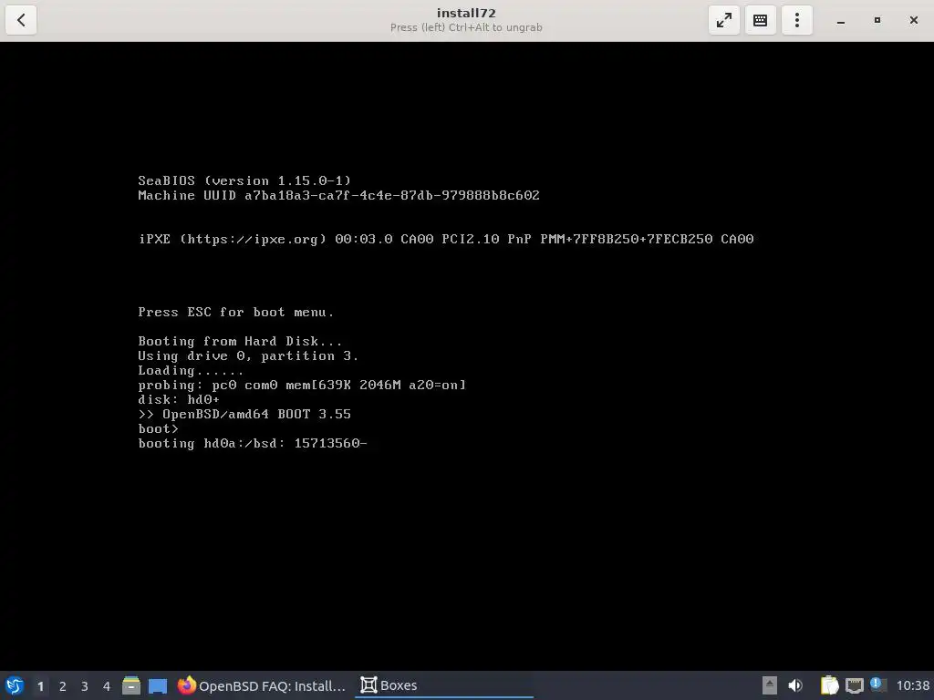This screenshot has height=700, width=934.
Task: Switch to workspace 2
Action: point(63,686)
